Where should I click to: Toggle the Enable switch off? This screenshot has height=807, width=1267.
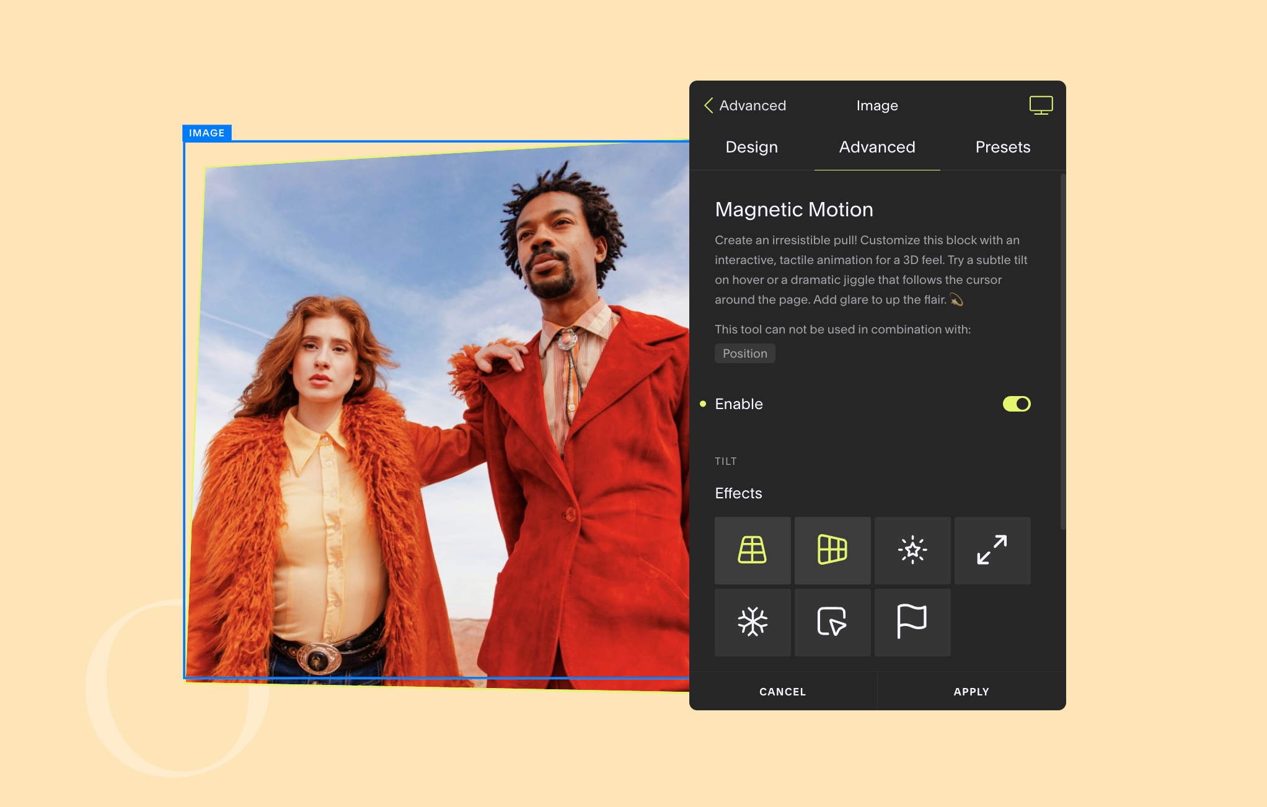(x=1017, y=404)
